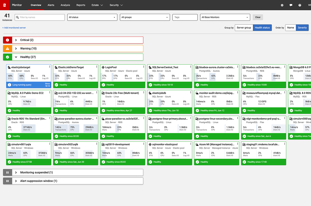Open kebab menu on MySQL 8.0 Public Demo EC2 card
This screenshot has height=206, width=311.
pyautogui.click(x=50, y=93)
